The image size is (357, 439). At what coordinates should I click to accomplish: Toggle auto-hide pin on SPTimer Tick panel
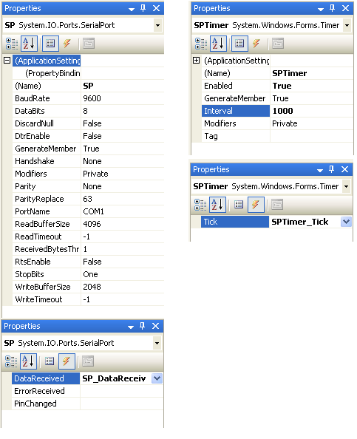tap(332, 169)
